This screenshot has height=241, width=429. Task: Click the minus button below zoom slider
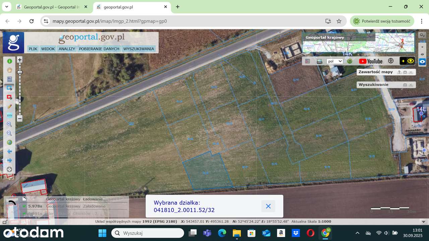20,118
